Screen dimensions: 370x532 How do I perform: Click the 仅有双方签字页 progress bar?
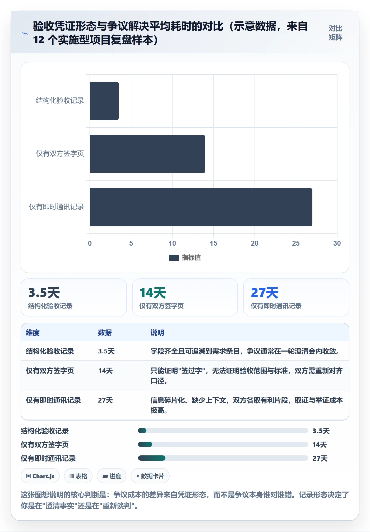pyautogui.click(x=223, y=445)
